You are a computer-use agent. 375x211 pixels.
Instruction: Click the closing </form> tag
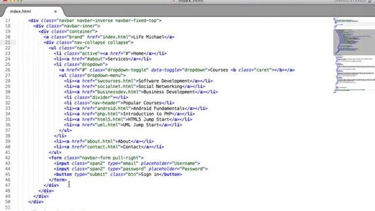(x=57, y=180)
